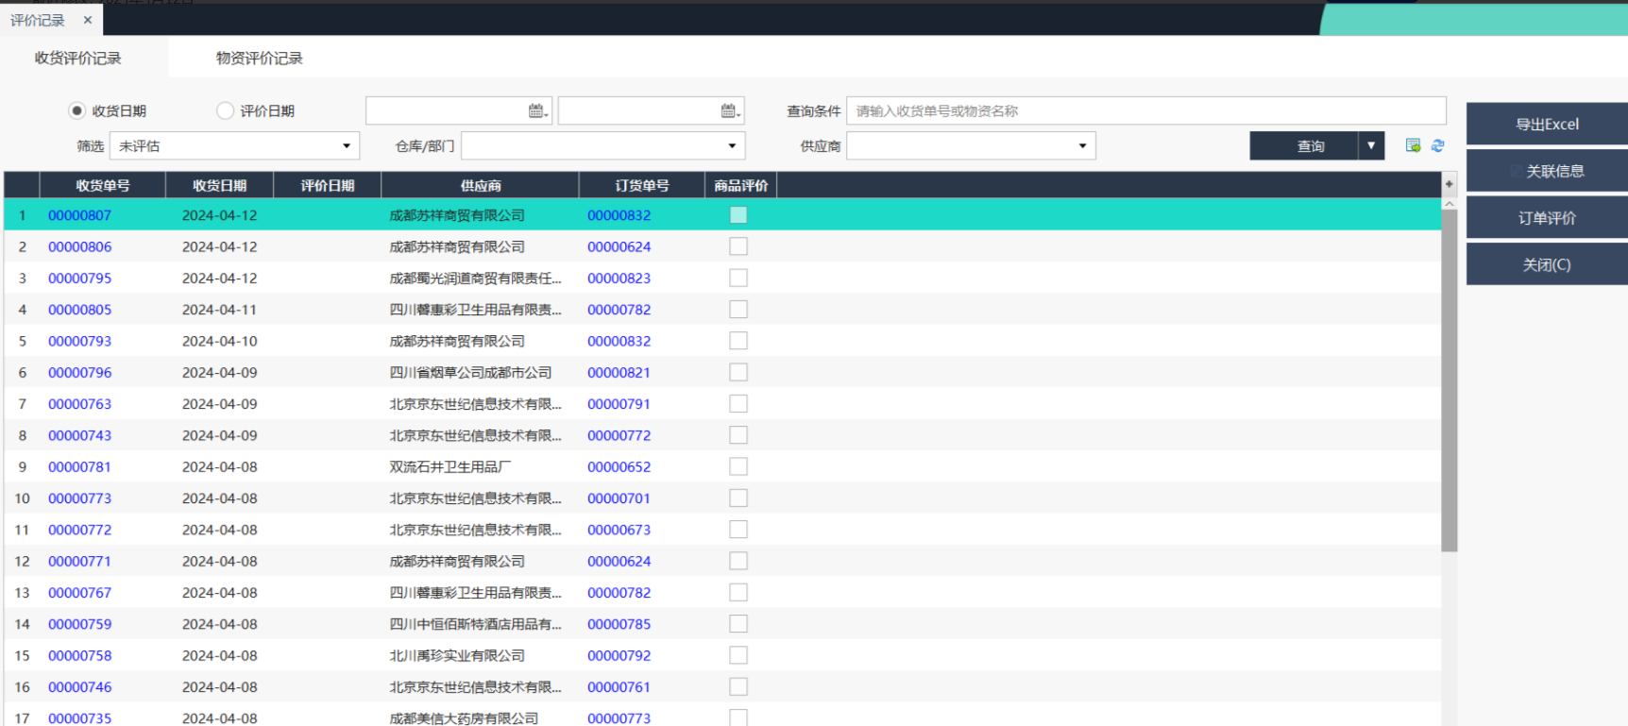Screen dimensions: 1628x726
Task: Close the 评价记录 tab with the X
Action: pos(88,20)
